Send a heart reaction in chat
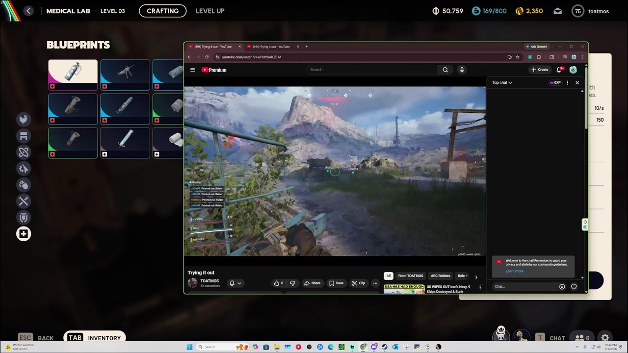This screenshot has height=353, width=628. pos(574,287)
